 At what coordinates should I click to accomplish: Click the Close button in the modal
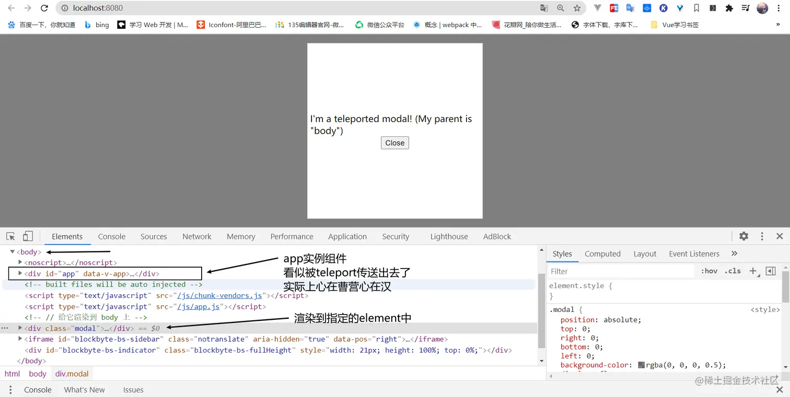[x=395, y=143]
